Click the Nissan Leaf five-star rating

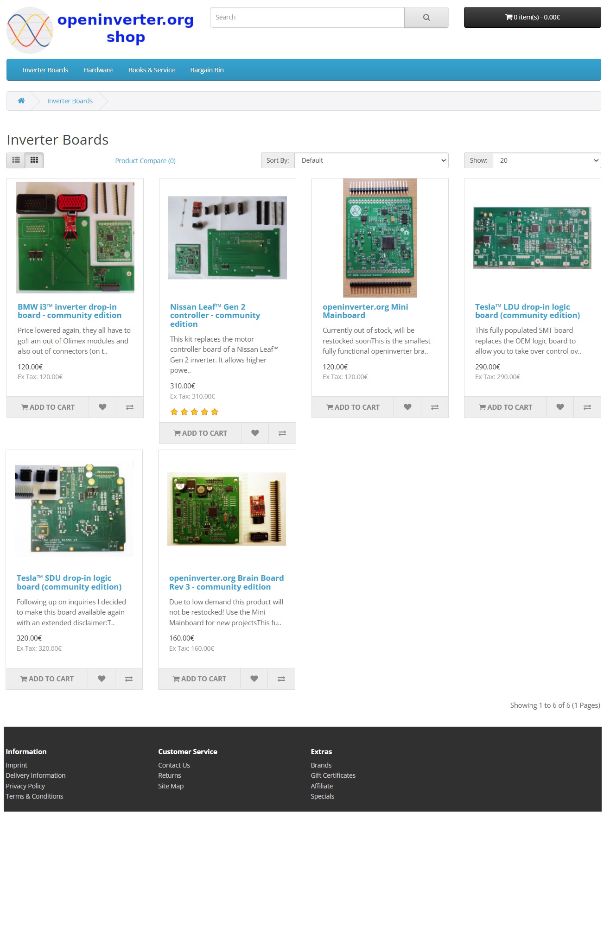point(194,412)
